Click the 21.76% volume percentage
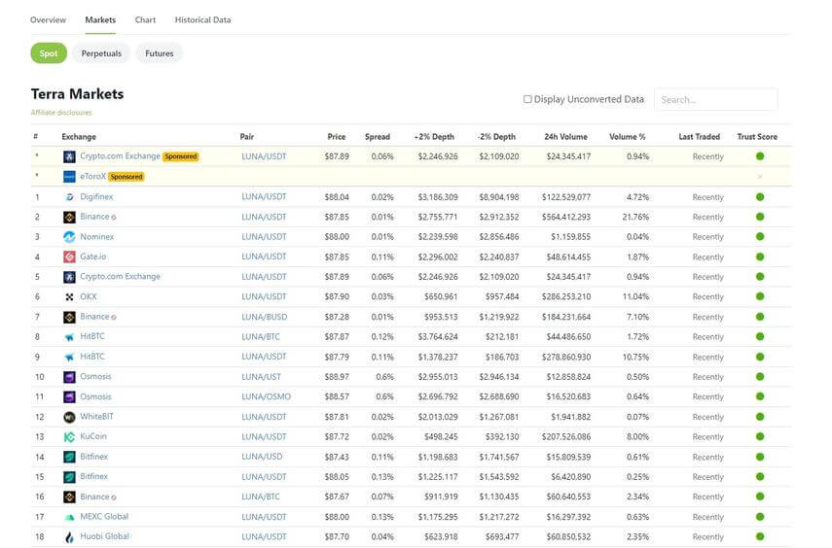 (x=635, y=217)
